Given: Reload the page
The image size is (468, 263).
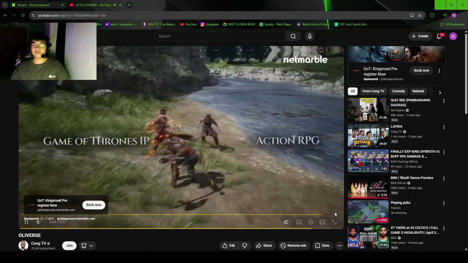Looking at the screenshot, I should coord(23,15).
